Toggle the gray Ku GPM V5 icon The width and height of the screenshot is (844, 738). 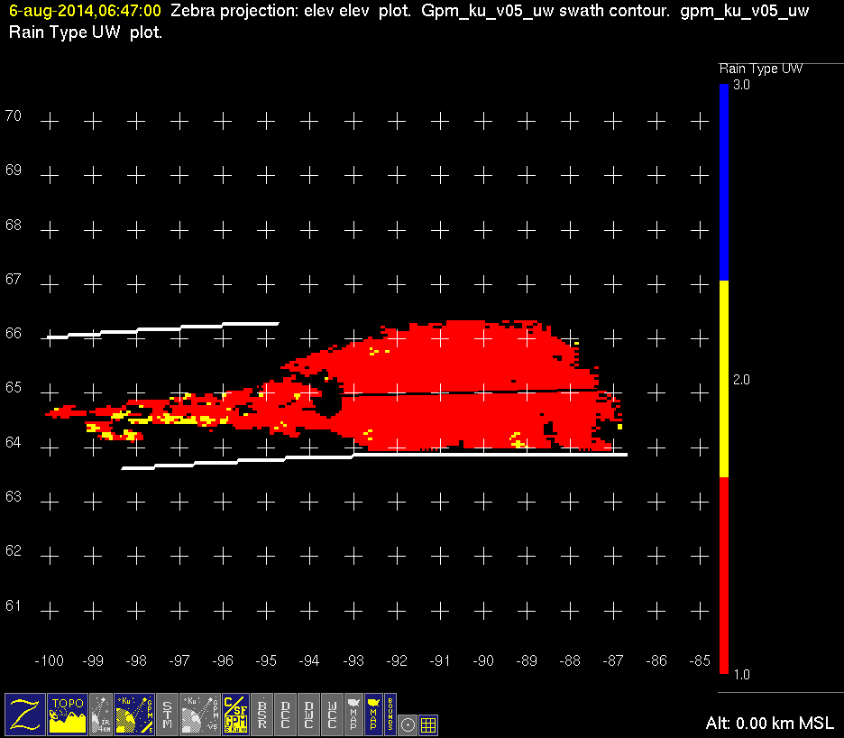200,714
